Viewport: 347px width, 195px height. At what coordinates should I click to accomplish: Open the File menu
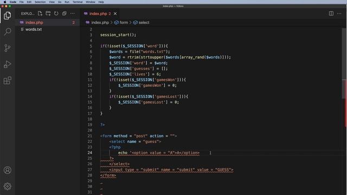tap(22, 2)
